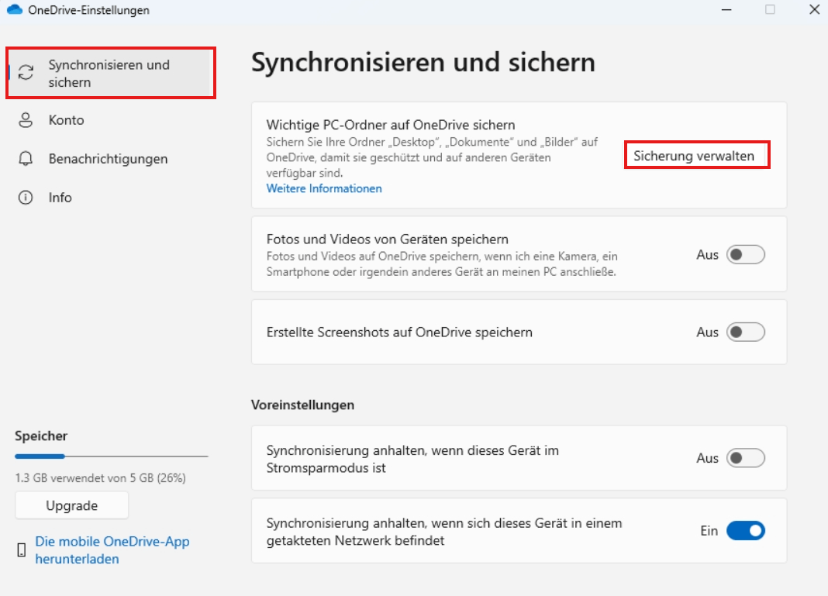Close the OneDrive-Einstellungen window

click(814, 9)
